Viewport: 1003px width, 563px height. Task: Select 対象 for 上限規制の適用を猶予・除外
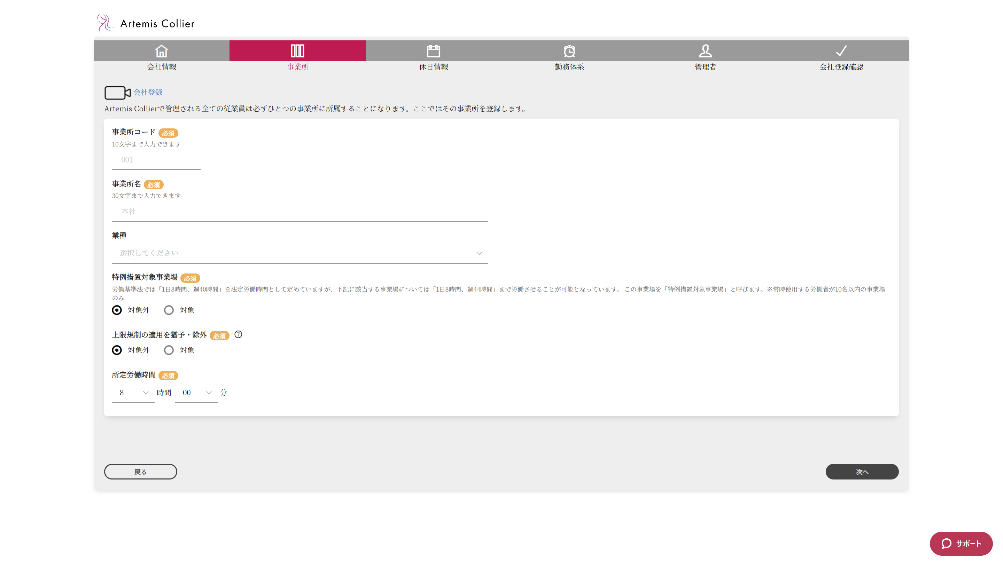[169, 350]
